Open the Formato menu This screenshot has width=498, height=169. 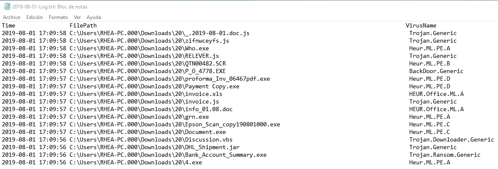(x=58, y=17)
